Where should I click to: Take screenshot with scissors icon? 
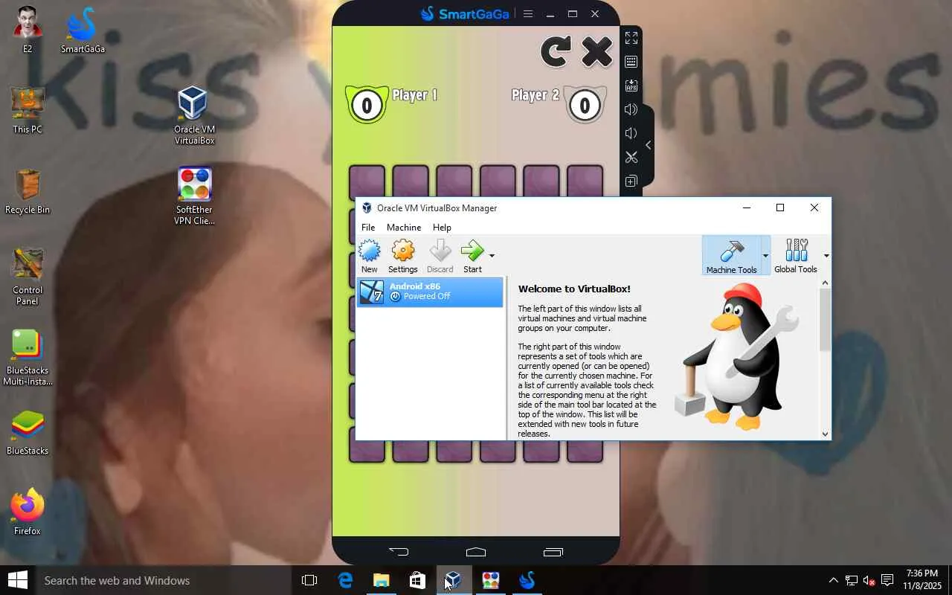(x=631, y=157)
